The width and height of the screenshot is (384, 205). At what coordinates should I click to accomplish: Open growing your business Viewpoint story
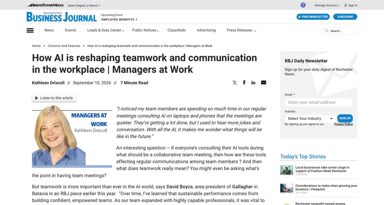[x=326, y=187]
